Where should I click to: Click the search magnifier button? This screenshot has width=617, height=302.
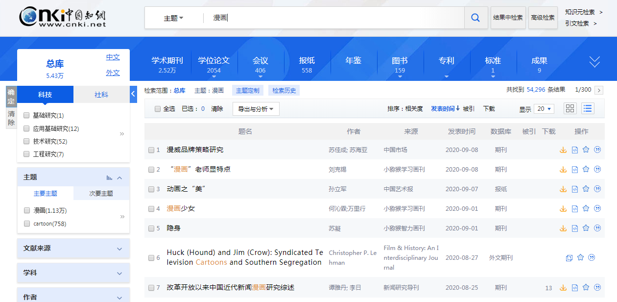[x=475, y=18]
